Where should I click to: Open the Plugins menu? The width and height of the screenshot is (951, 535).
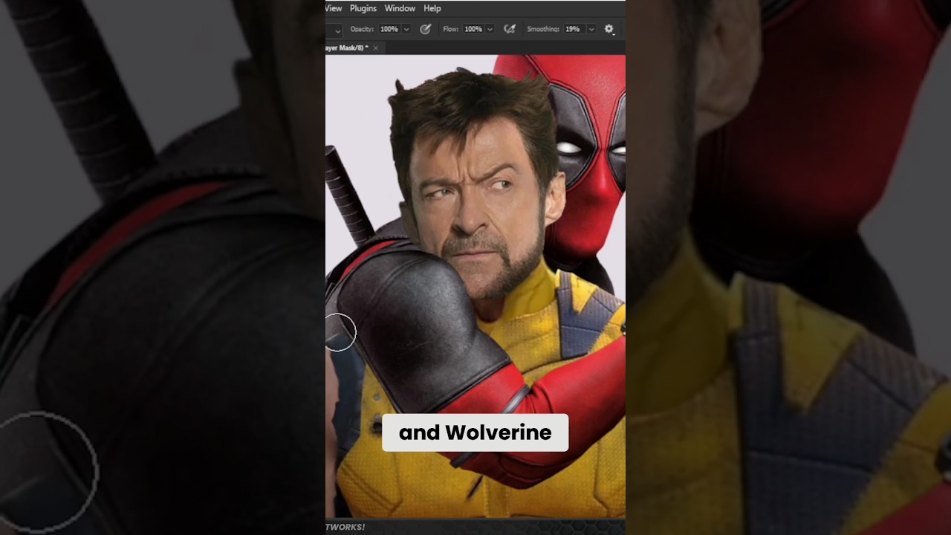pos(363,8)
